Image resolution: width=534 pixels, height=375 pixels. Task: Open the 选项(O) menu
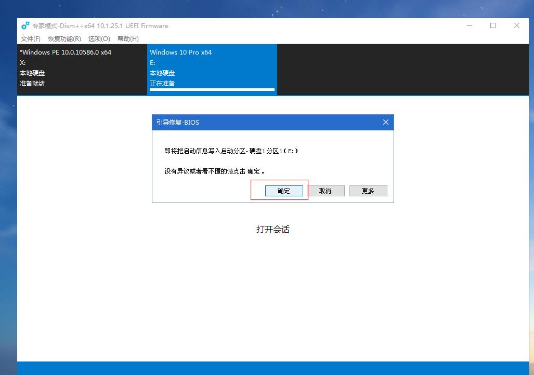coord(98,38)
